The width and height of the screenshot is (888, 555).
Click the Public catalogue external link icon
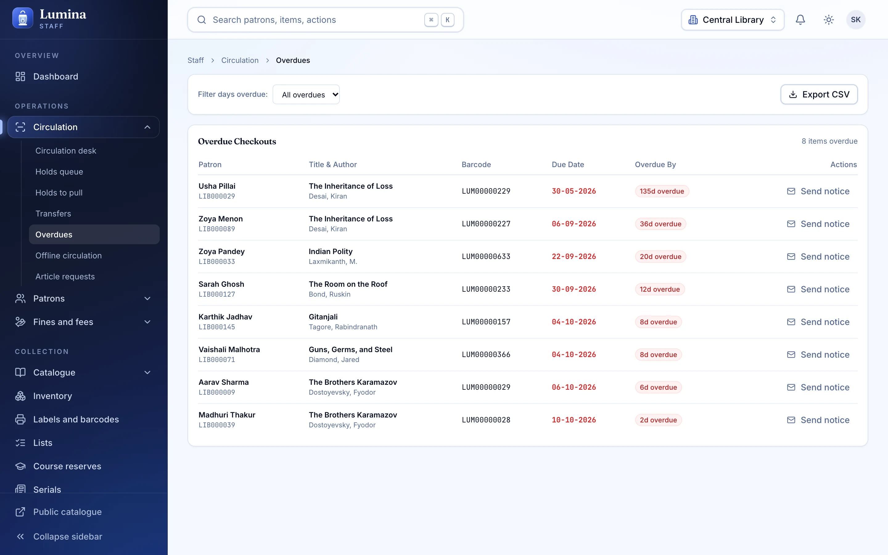point(20,512)
